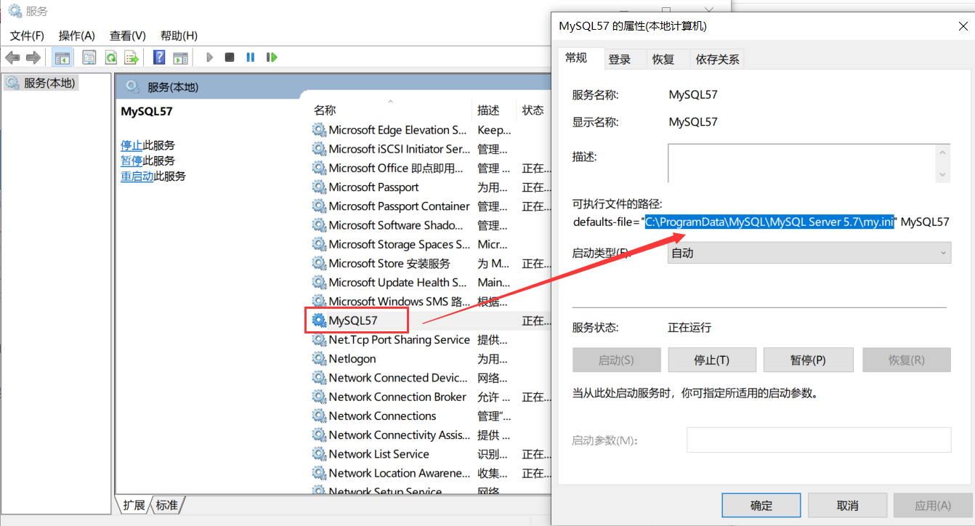The width and height of the screenshot is (975, 526).
Task: Click the Restart Service toolbar icon
Action: pyautogui.click(x=272, y=57)
